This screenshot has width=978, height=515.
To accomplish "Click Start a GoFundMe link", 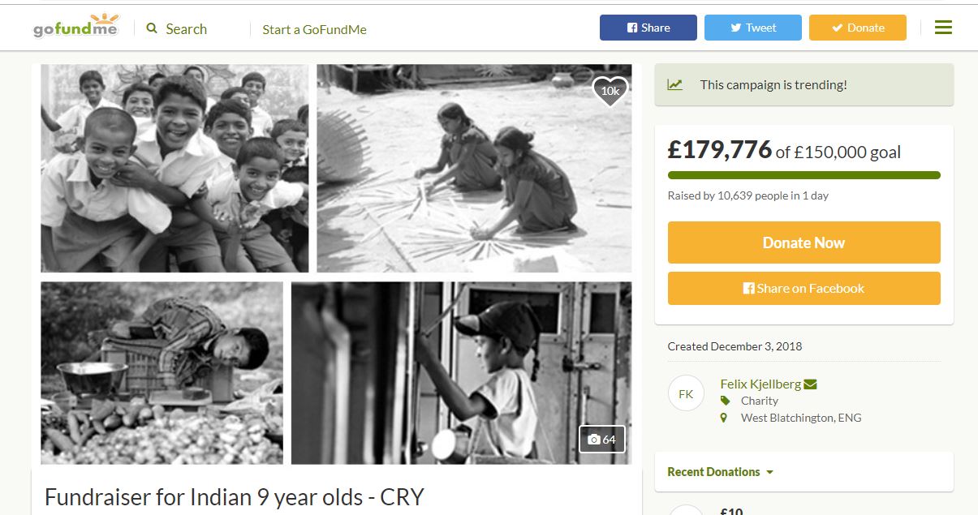I will pyautogui.click(x=314, y=29).
